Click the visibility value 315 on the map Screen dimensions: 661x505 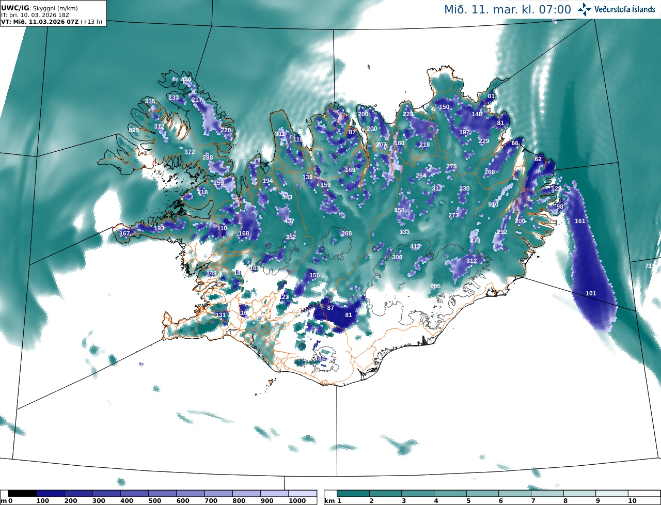[150, 101]
